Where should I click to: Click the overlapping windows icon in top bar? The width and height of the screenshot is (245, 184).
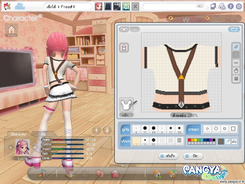tap(213, 6)
